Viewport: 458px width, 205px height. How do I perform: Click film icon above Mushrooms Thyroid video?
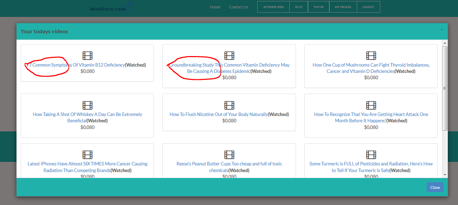[371, 56]
